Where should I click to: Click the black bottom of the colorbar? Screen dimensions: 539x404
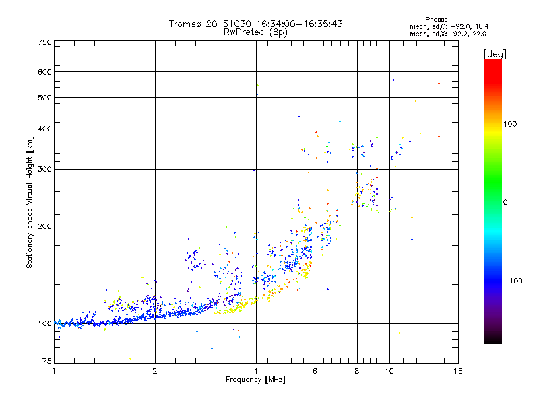493,339
